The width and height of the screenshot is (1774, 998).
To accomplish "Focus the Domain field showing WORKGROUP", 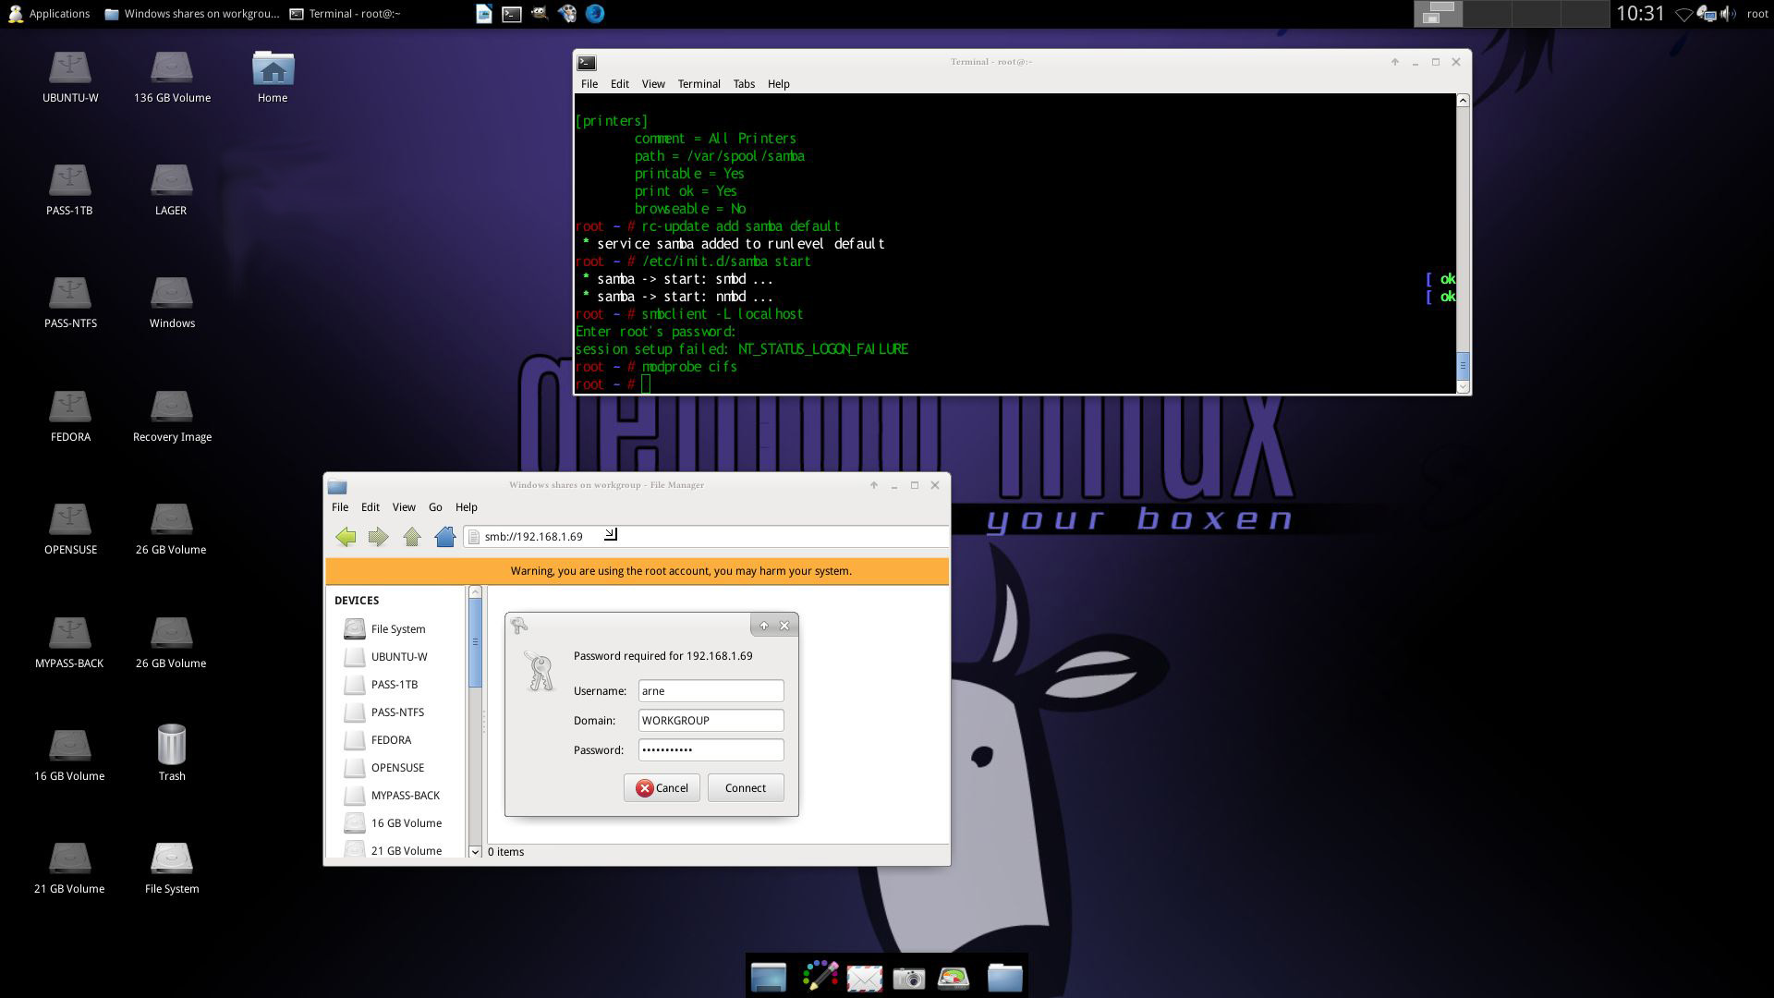I will (710, 720).
